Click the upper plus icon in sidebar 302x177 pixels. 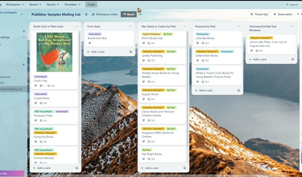click(x=24, y=31)
